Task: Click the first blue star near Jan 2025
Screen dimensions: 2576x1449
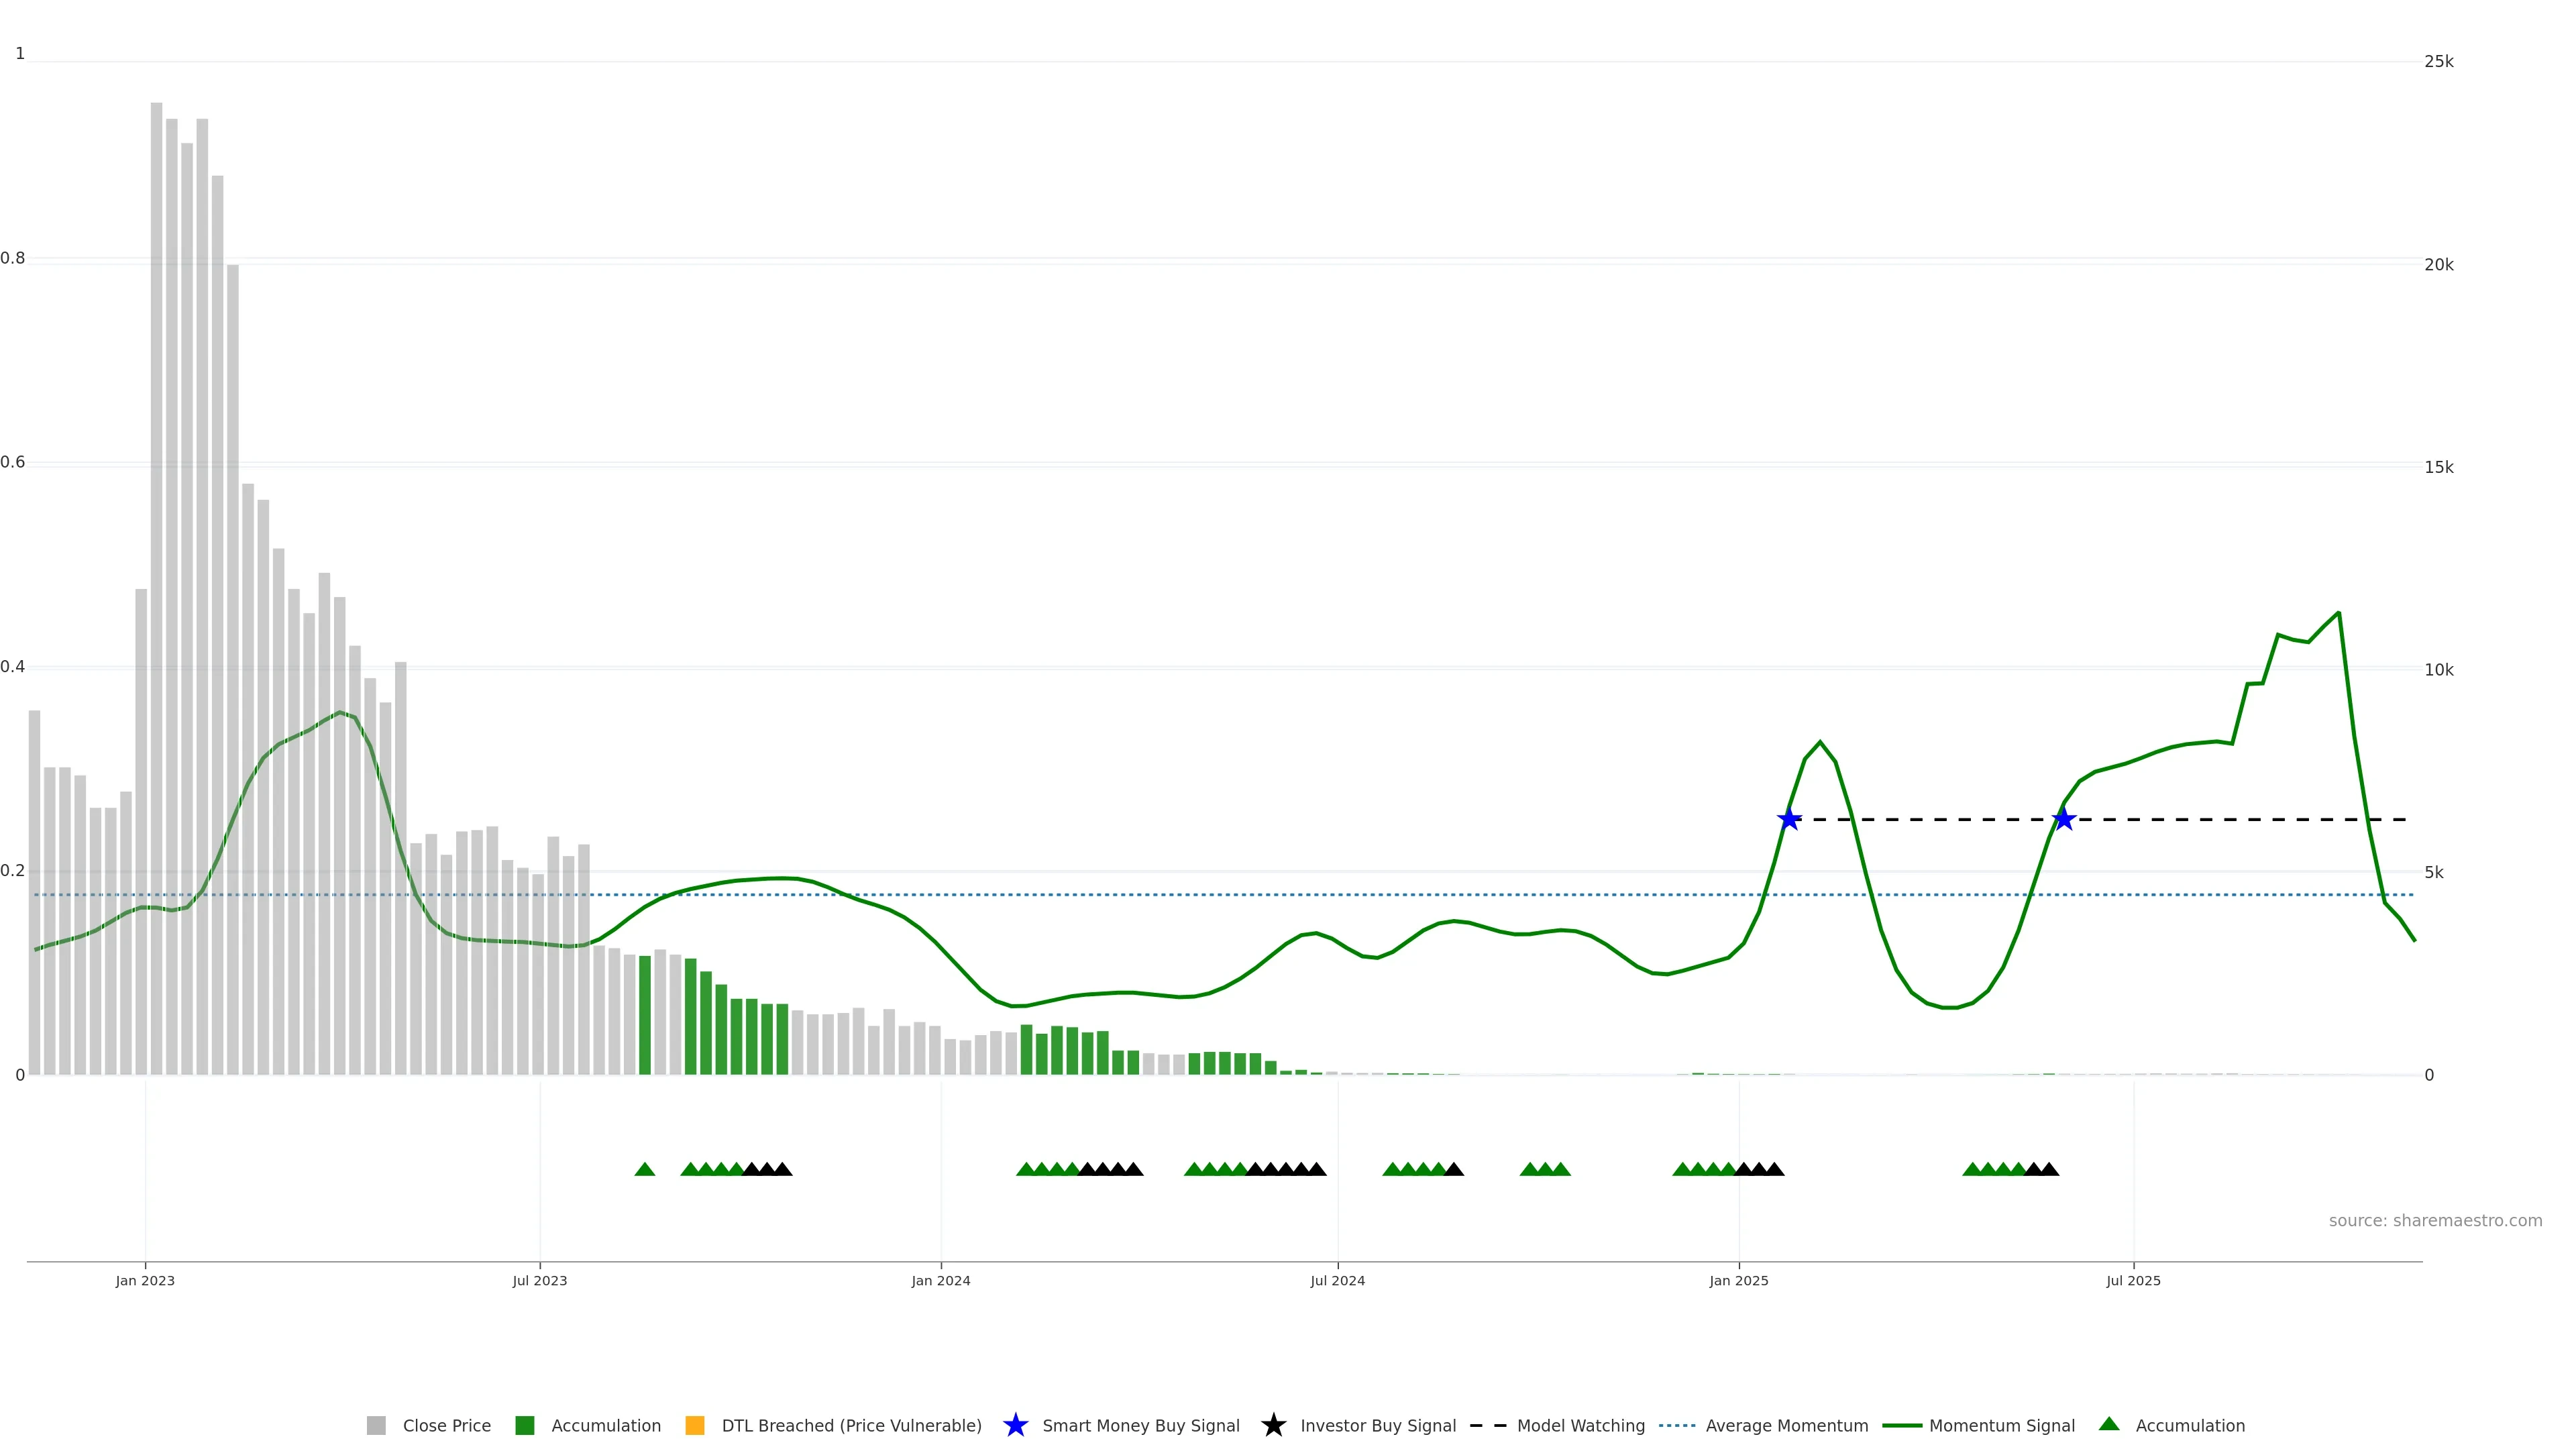Action: click(1789, 820)
